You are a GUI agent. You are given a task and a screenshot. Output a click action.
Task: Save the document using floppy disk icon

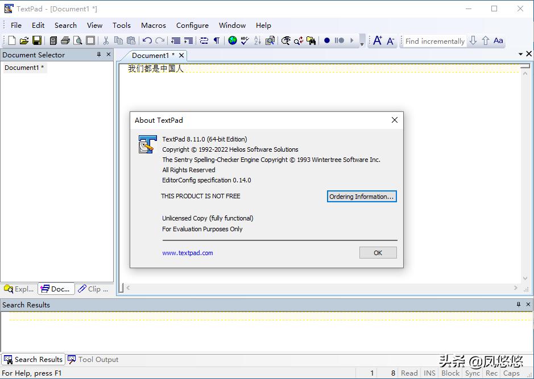click(x=37, y=40)
